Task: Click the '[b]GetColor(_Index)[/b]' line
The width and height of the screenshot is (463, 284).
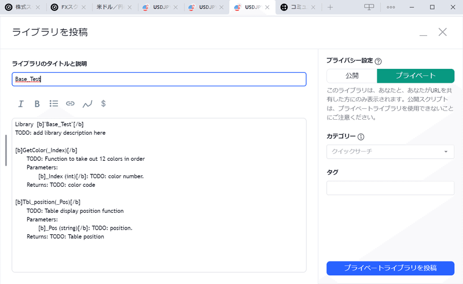Action: click(x=46, y=150)
